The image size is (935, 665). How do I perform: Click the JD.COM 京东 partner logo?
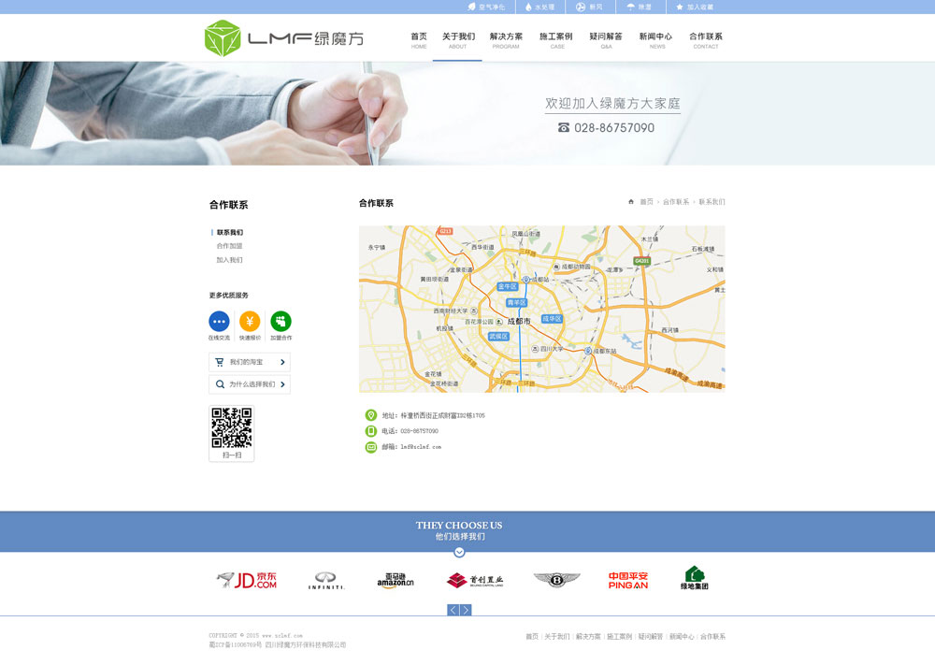247,580
